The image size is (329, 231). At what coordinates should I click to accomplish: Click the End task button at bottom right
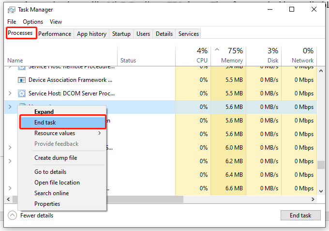300,215
